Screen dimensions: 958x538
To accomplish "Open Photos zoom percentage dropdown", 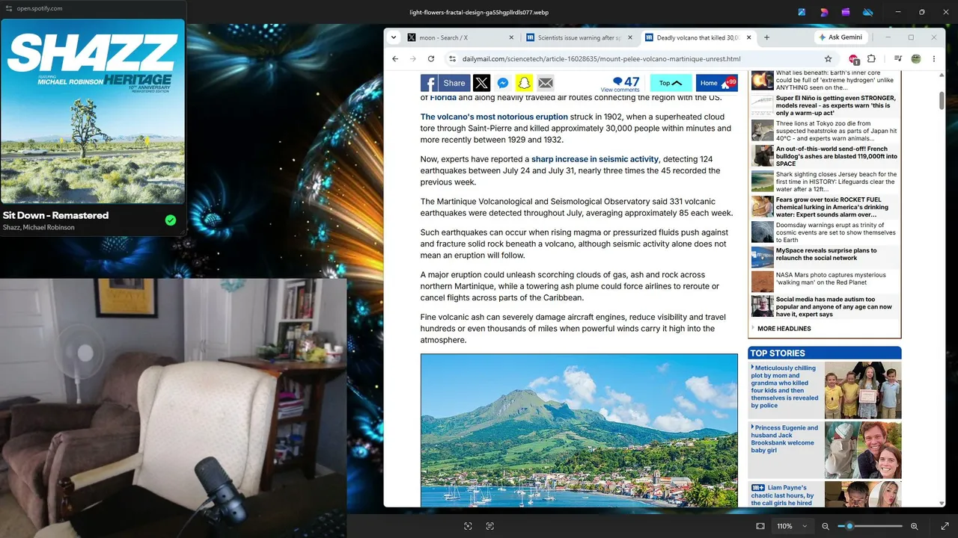I will [792, 526].
